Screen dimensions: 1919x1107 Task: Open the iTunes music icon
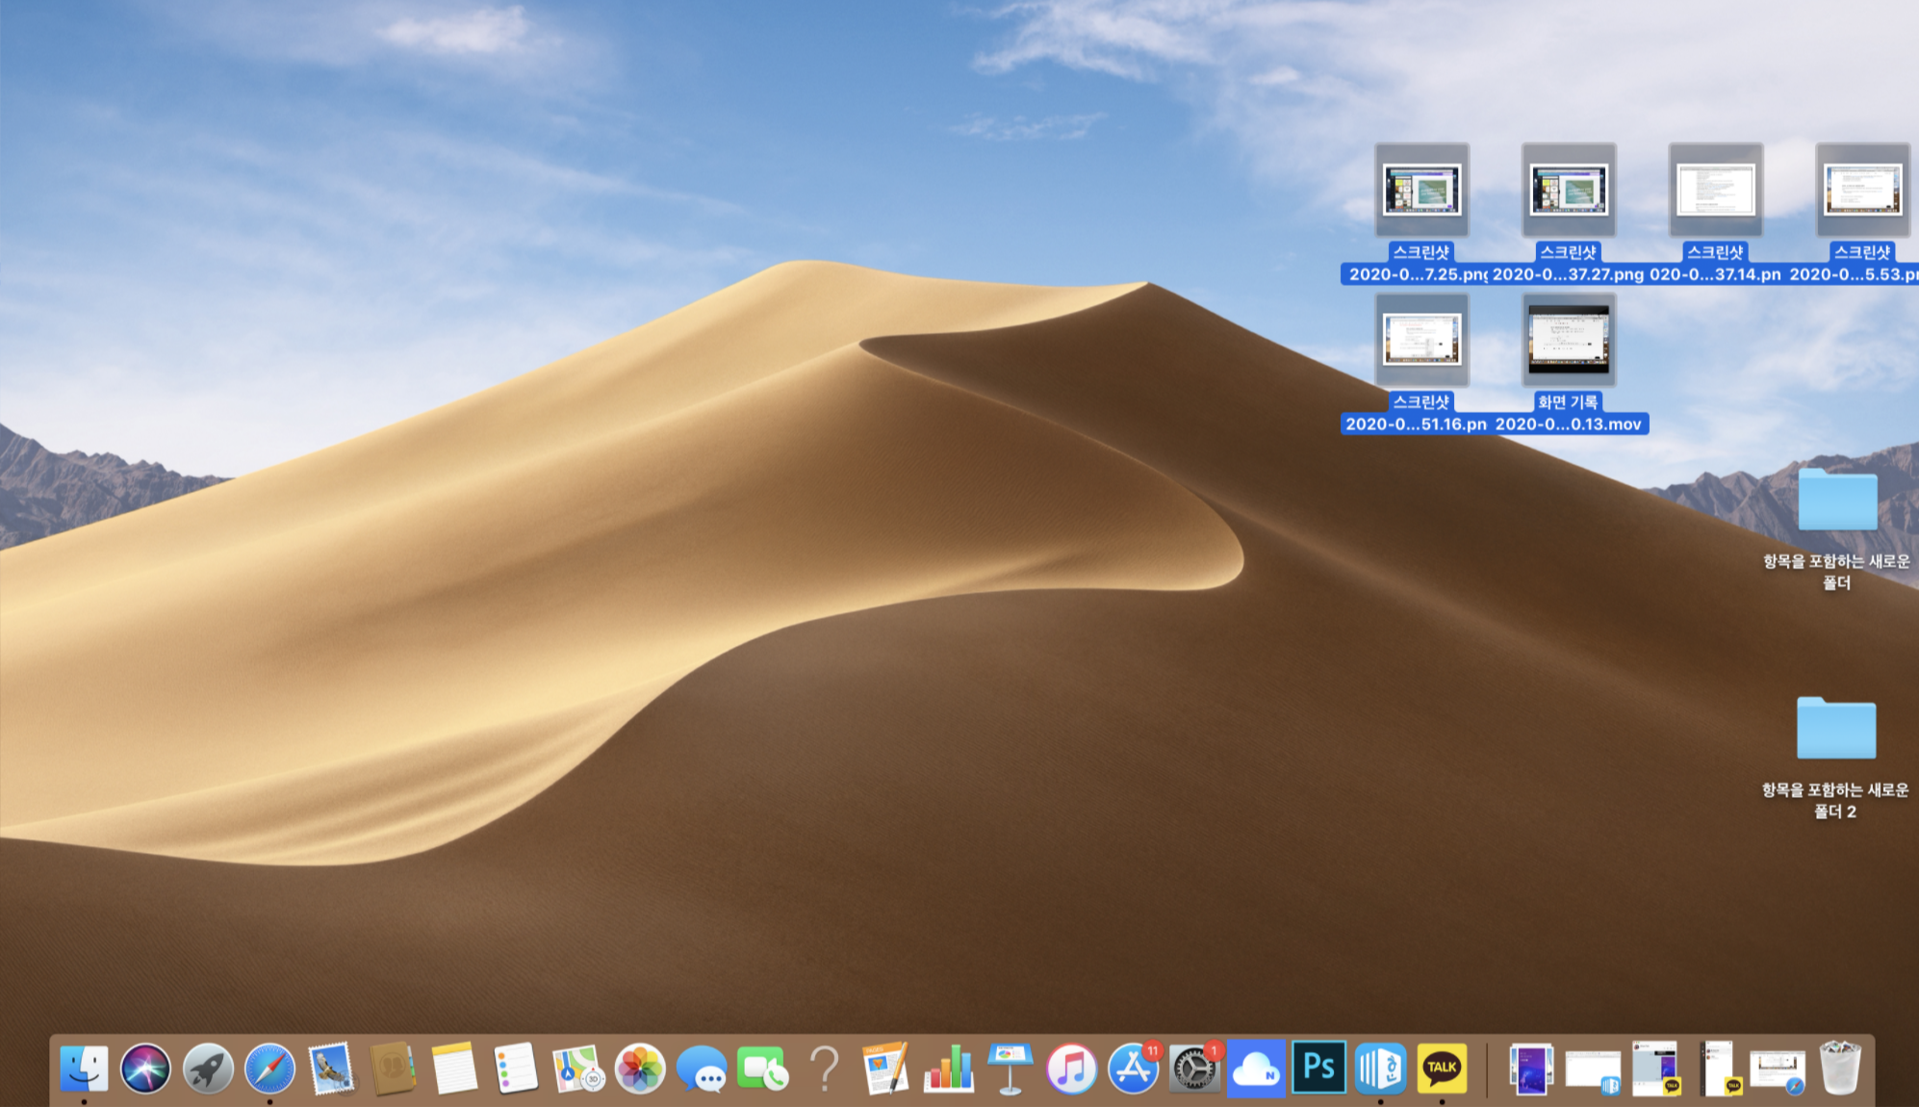coord(1071,1068)
